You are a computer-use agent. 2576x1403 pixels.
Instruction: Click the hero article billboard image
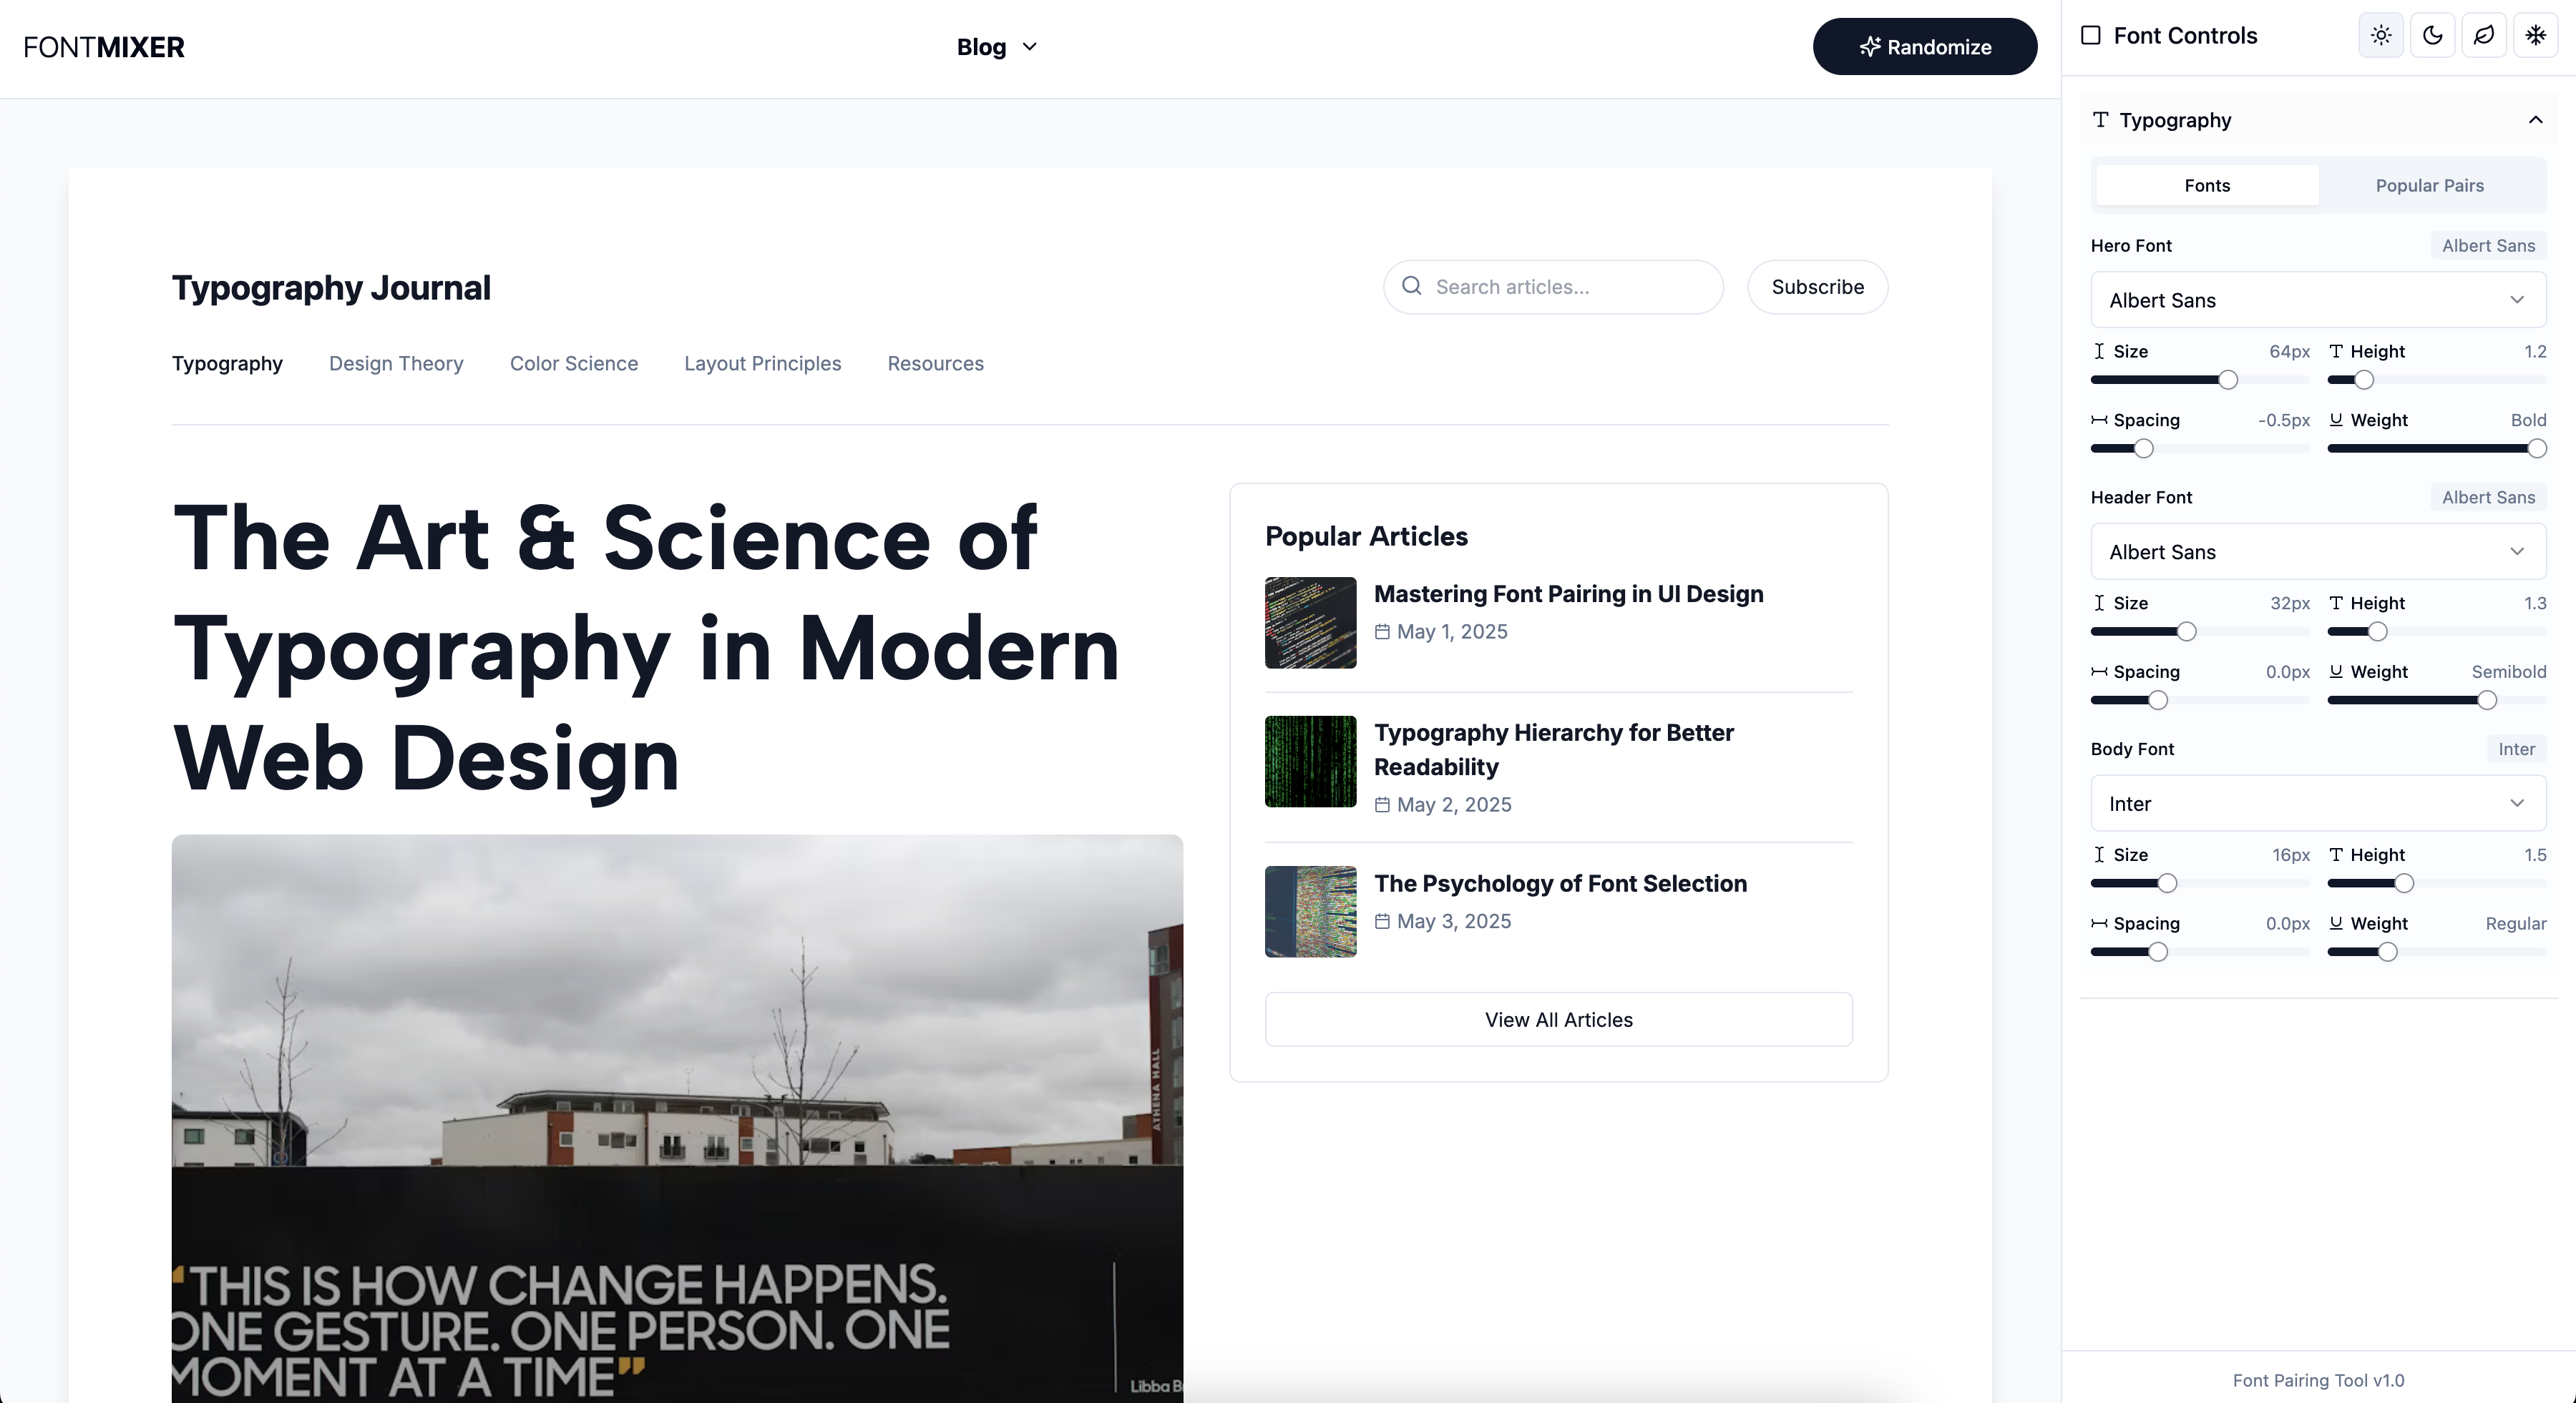[x=677, y=1118]
